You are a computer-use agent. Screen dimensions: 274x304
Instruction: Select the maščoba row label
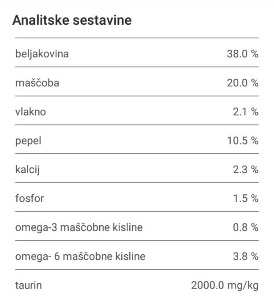click(x=38, y=83)
